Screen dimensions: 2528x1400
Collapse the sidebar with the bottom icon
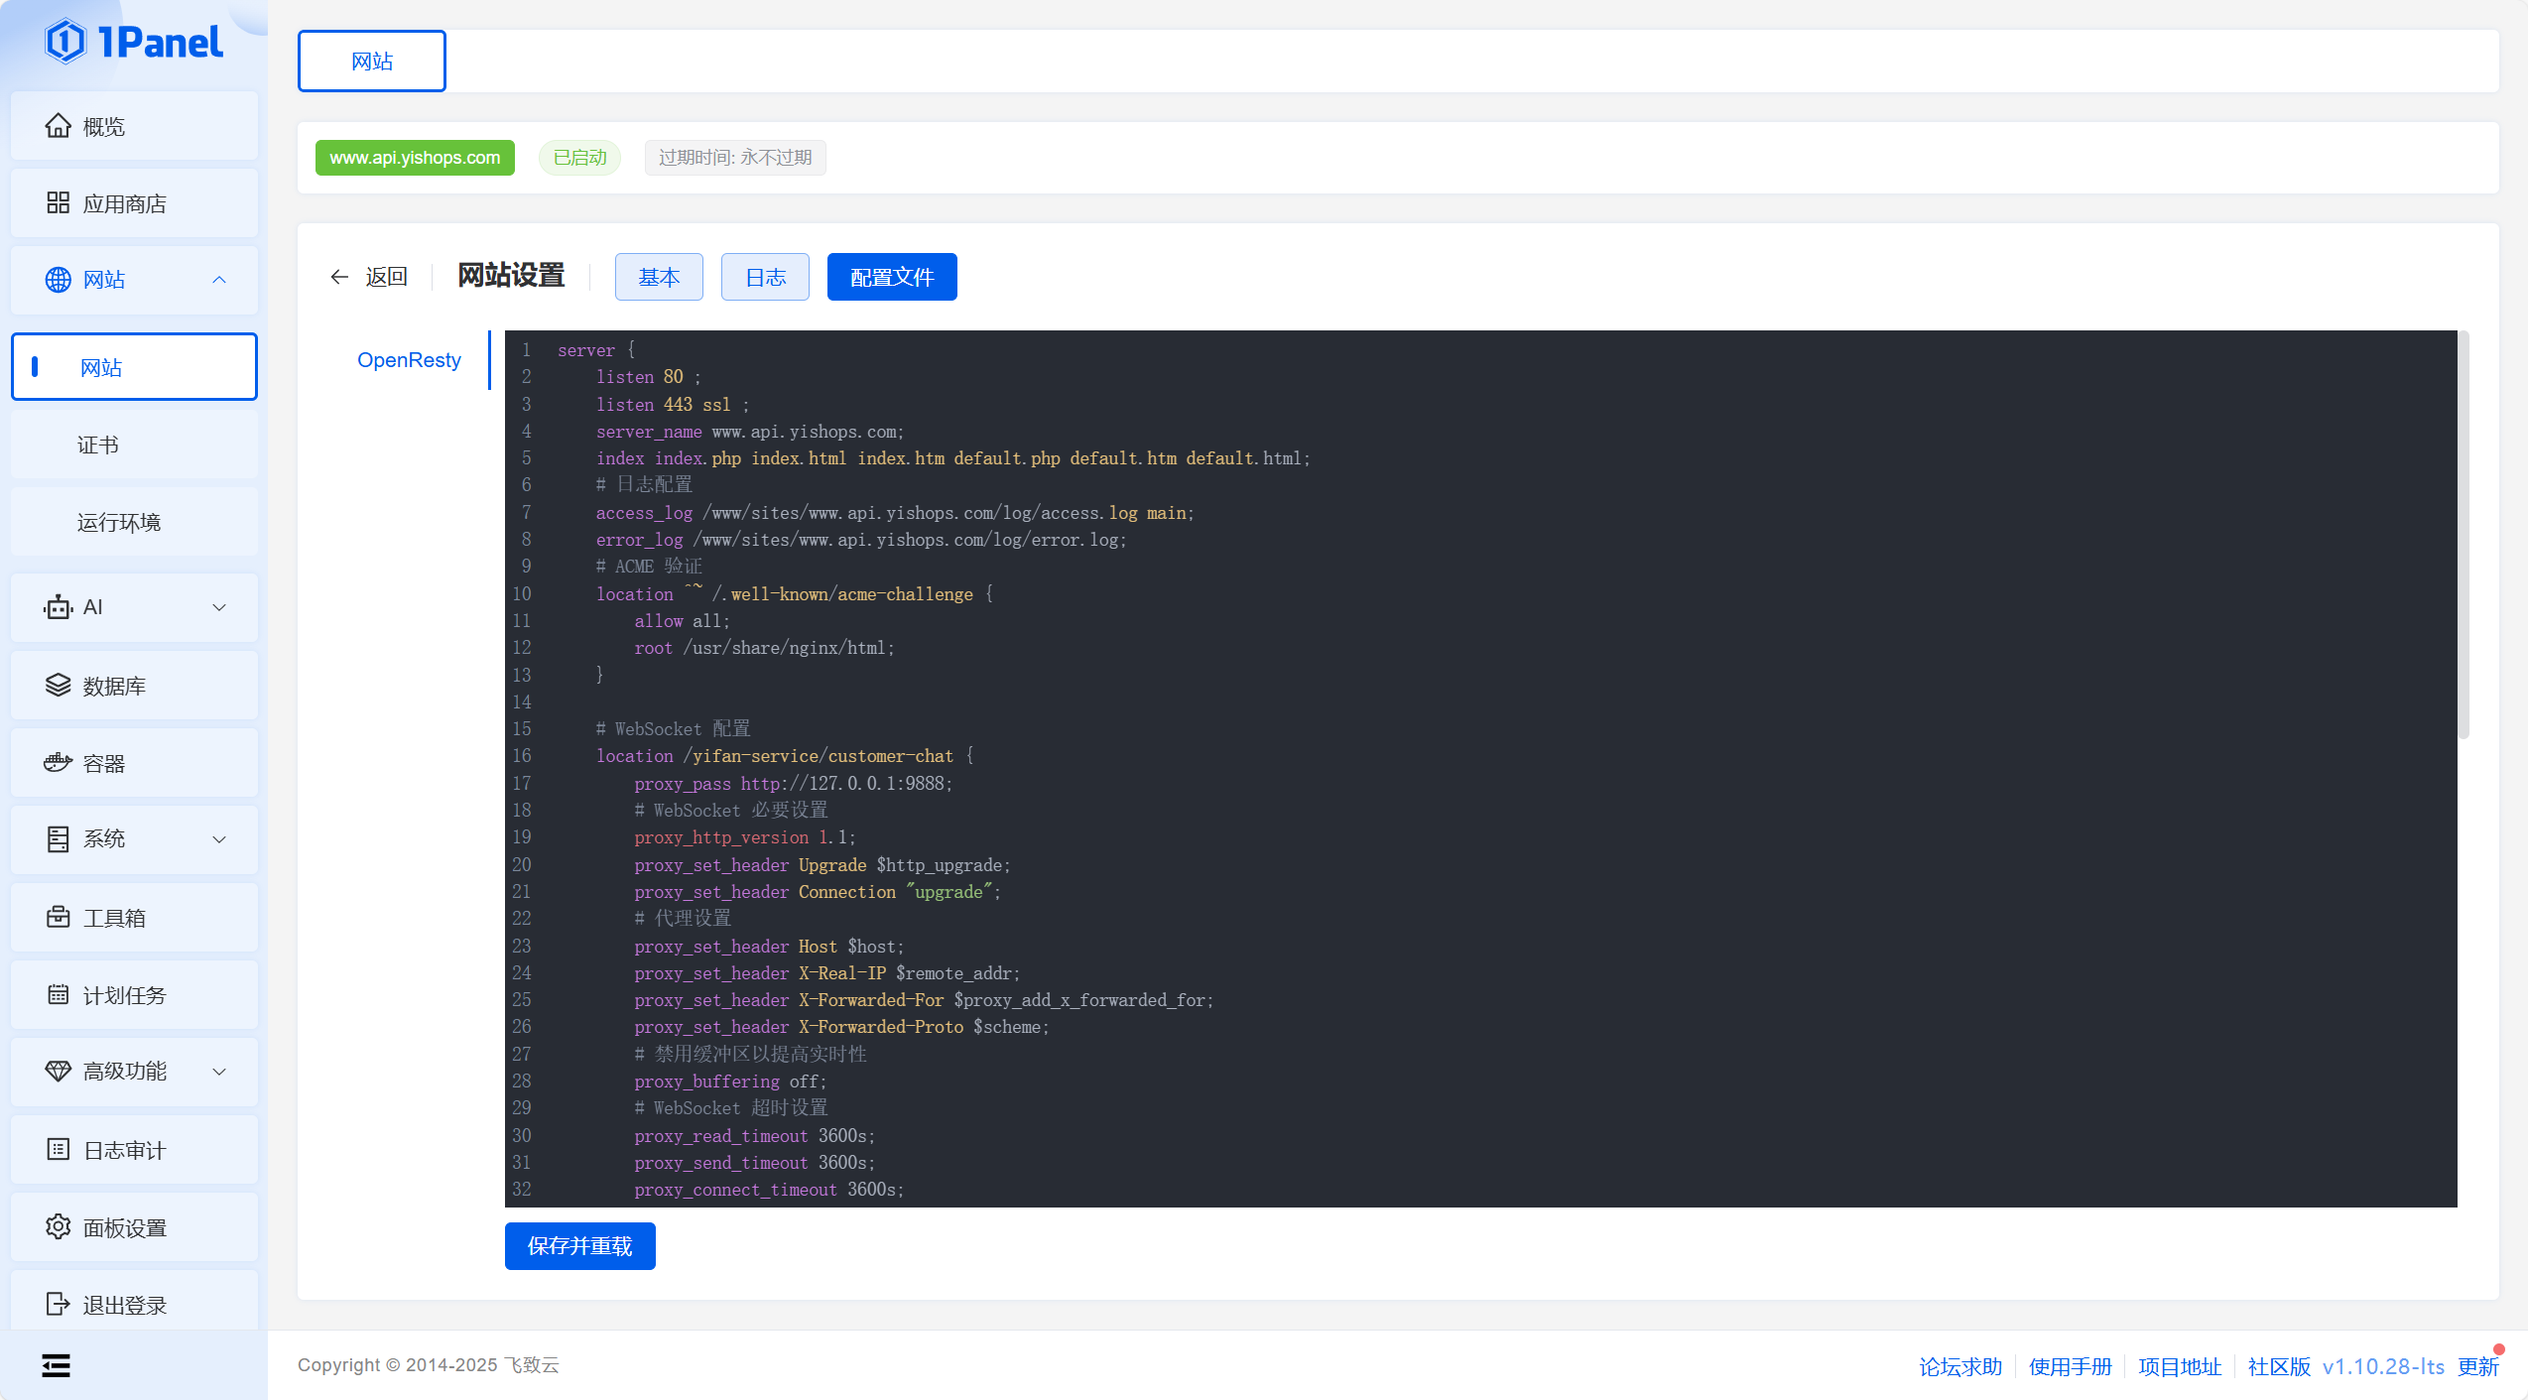pyautogui.click(x=56, y=1365)
